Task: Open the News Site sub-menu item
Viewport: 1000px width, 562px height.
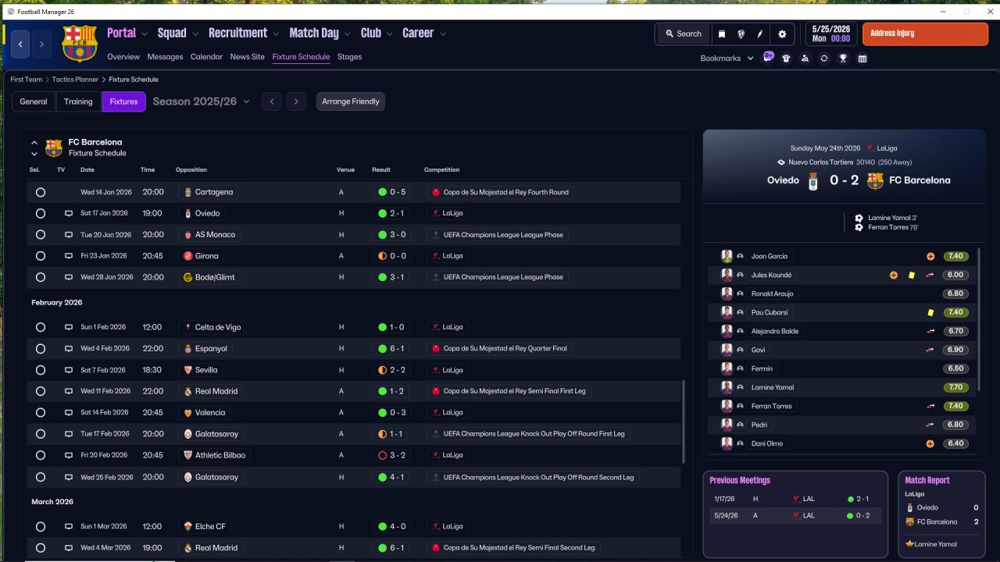Action: [x=247, y=57]
